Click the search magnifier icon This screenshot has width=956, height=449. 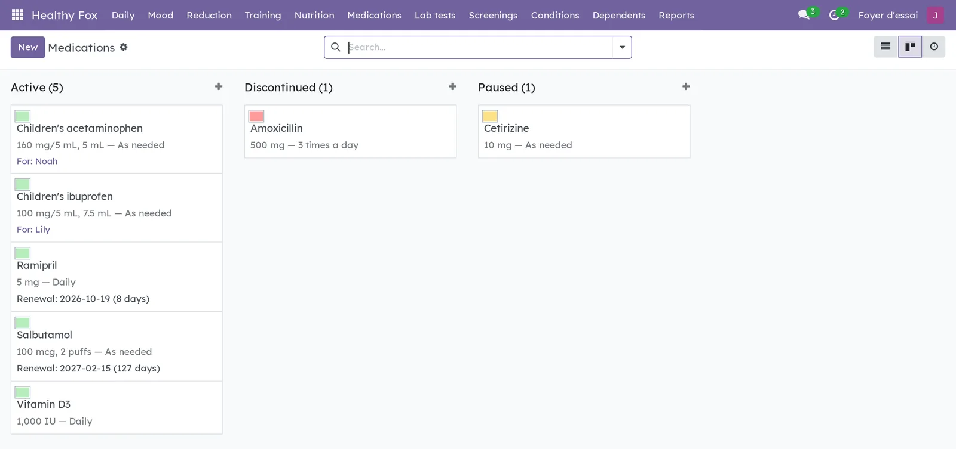pyautogui.click(x=336, y=47)
